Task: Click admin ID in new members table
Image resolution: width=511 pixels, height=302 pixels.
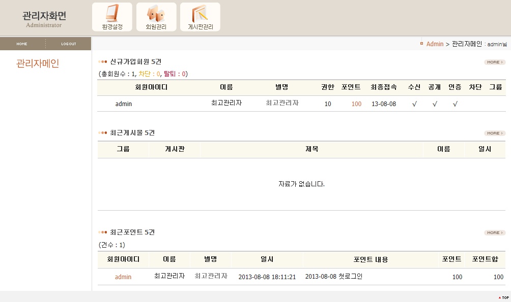Action: tap(124, 104)
